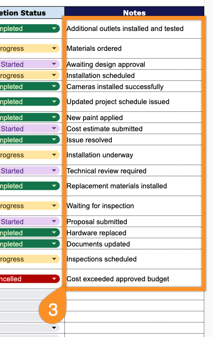Open status dropdown for Materials ordered row

click(54, 48)
